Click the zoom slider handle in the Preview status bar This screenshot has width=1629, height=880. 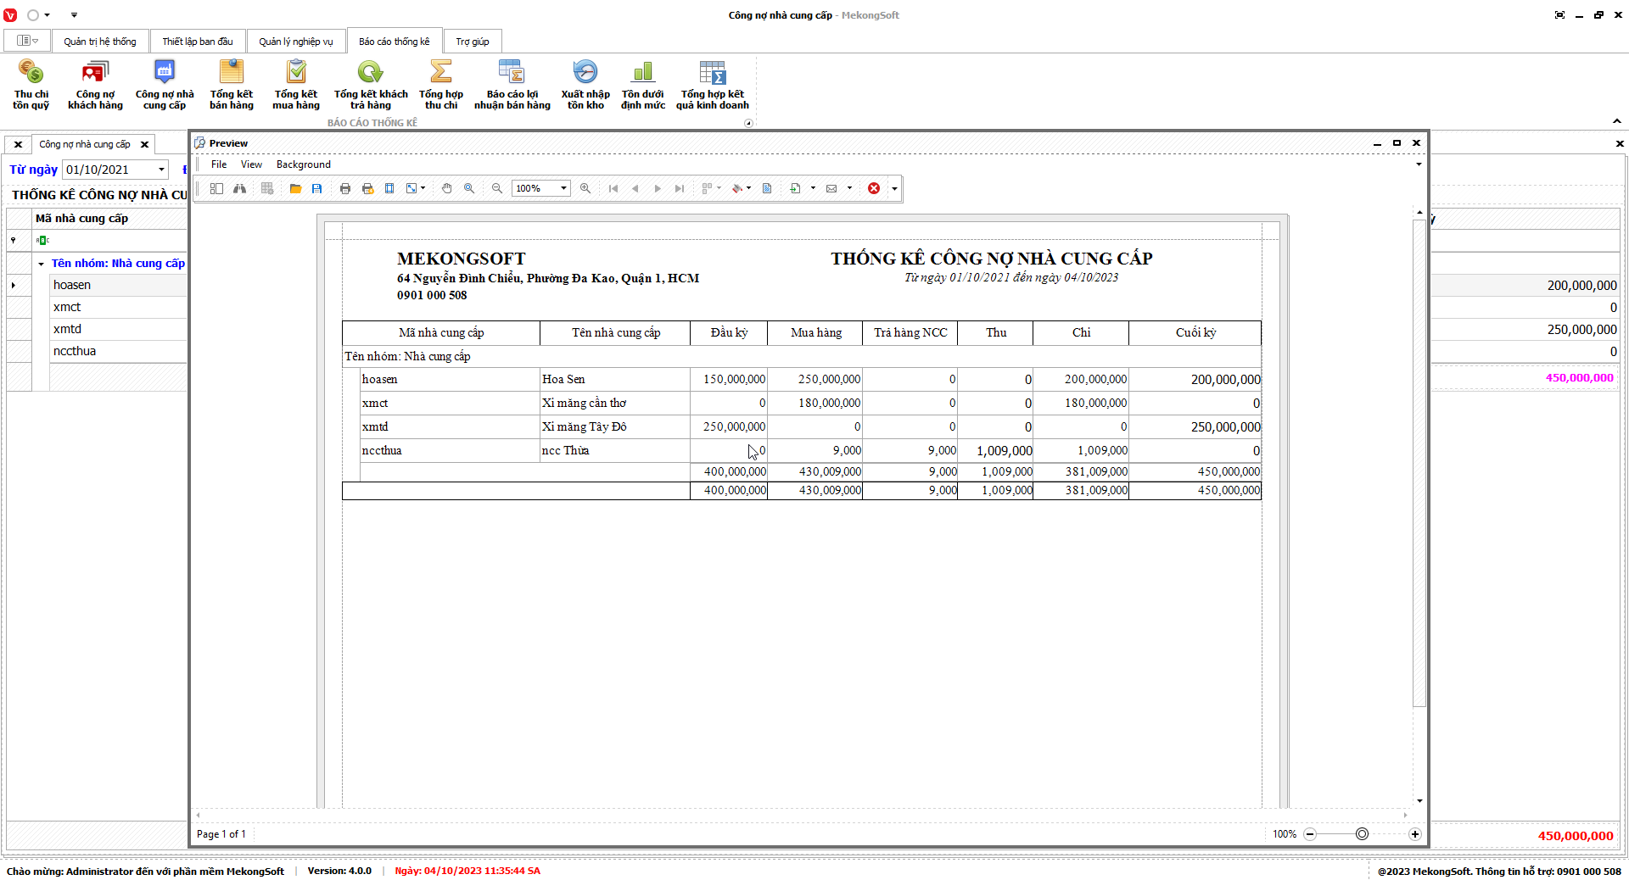[x=1362, y=834]
